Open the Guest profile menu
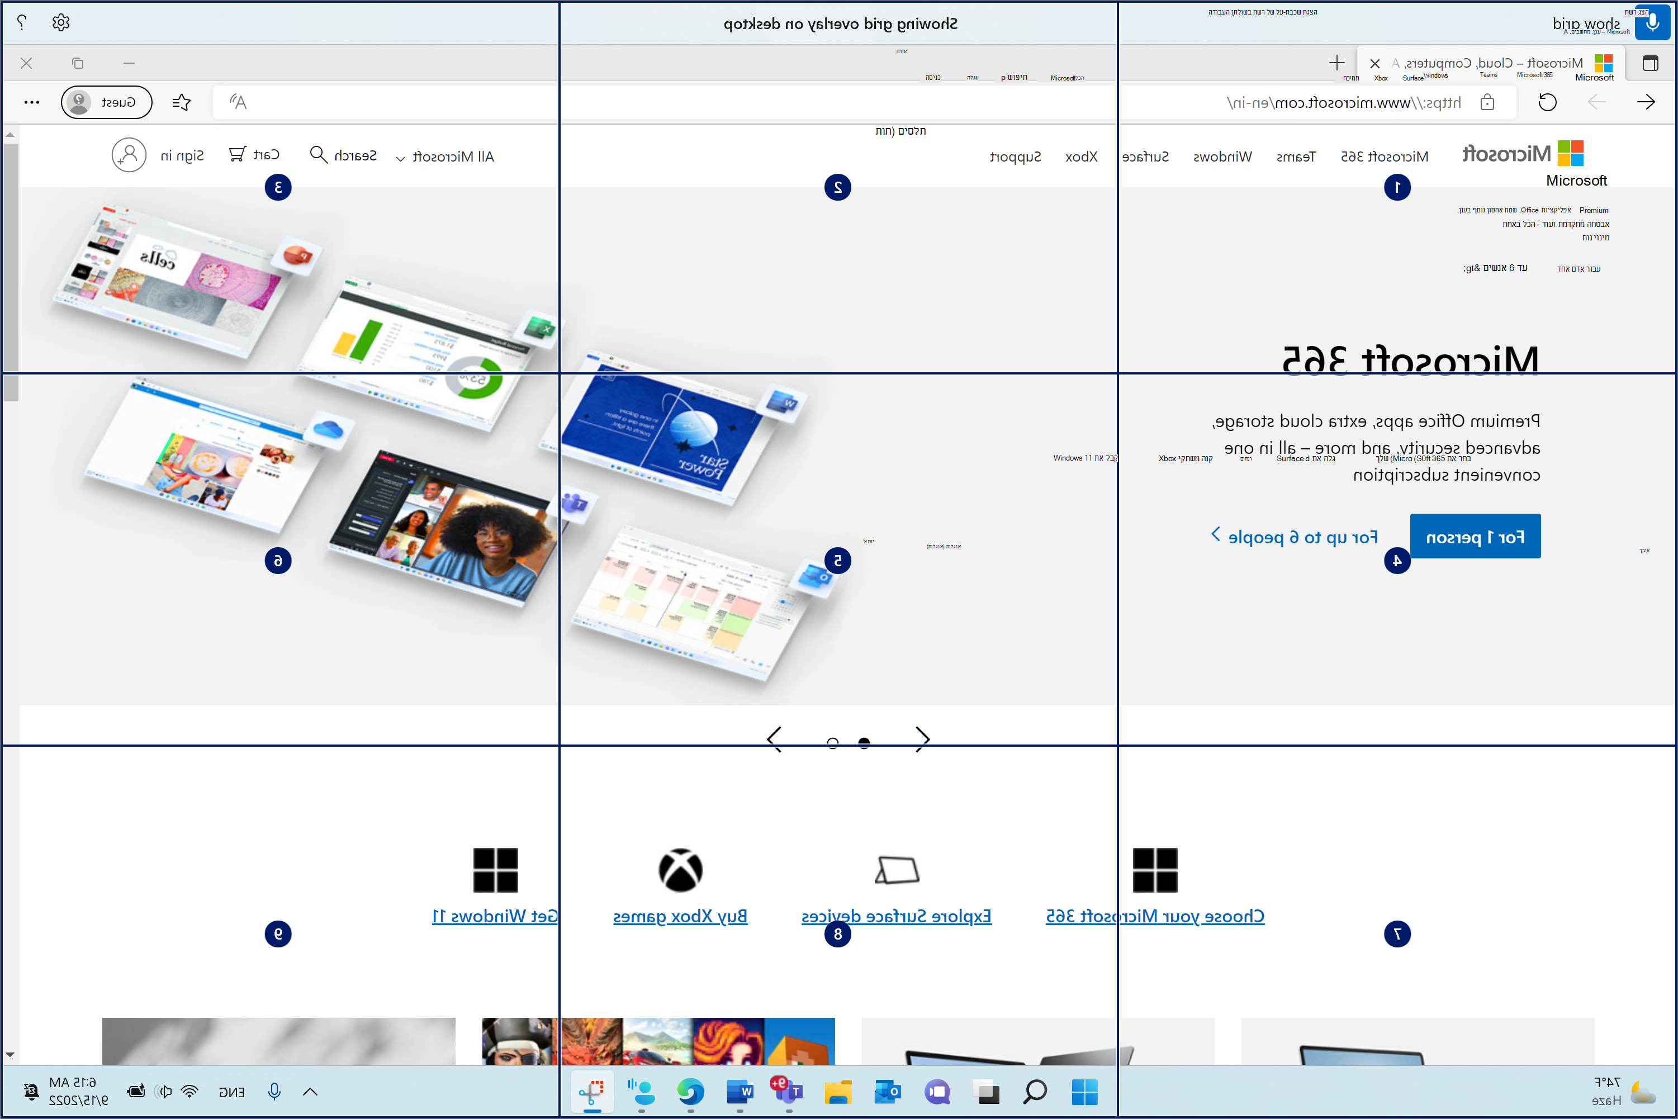 106,102
